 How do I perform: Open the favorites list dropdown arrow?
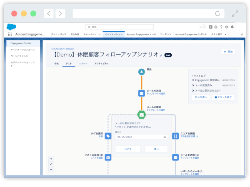coord(205,27)
